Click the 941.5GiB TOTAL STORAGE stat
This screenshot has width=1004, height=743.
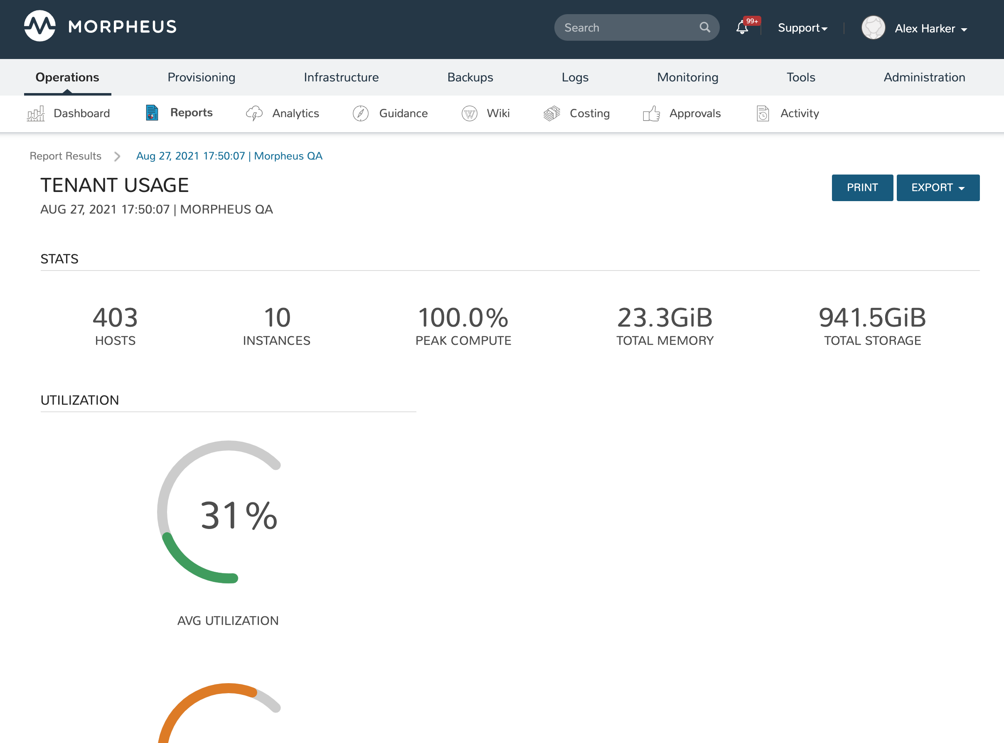tap(872, 326)
